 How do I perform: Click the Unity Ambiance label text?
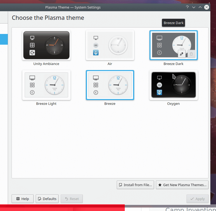click(46, 64)
